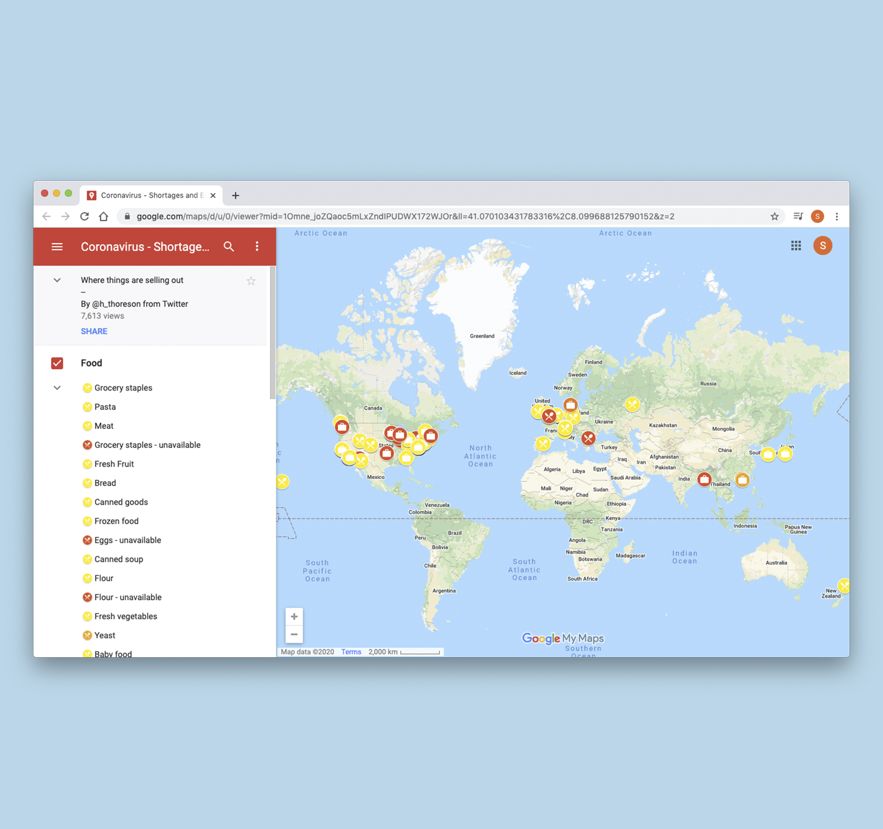This screenshot has height=829, width=883.
Task: Click the sidebar vertical scrollbar
Action: pyautogui.click(x=273, y=333)
